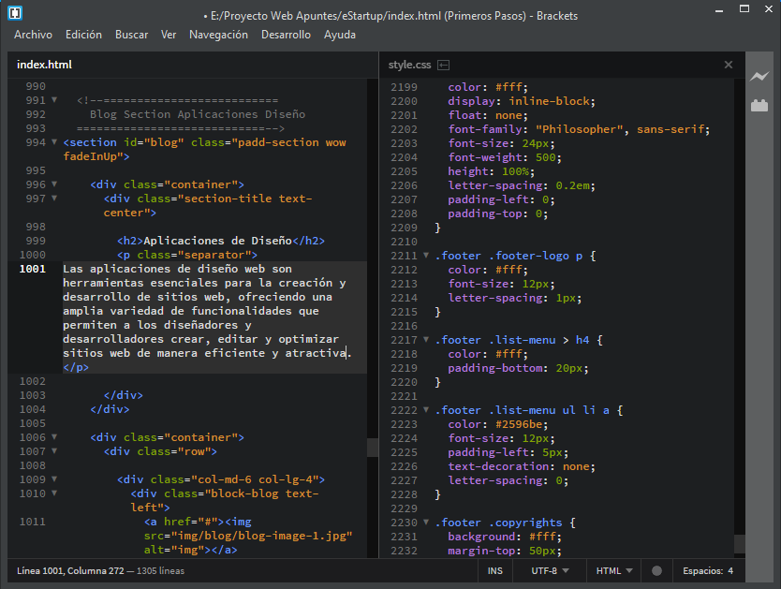Click the closing </p> tag
The image size is (781, 589).
point(76,367)
